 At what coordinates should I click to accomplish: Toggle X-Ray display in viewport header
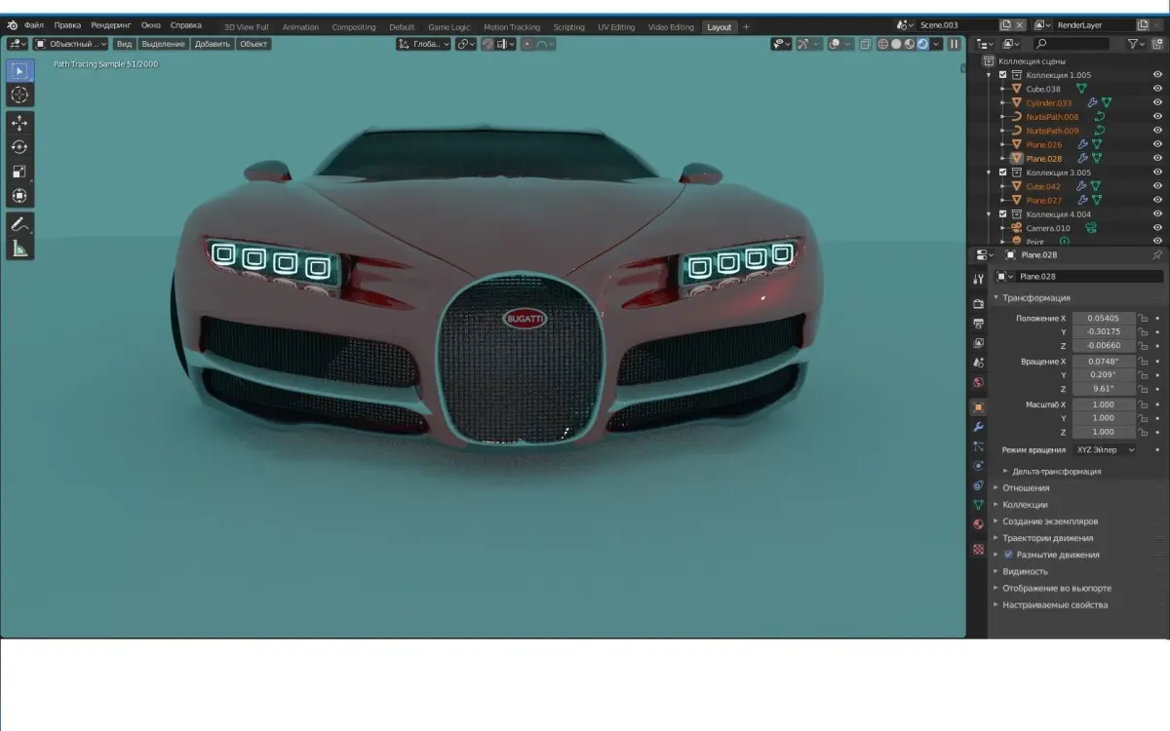[x=865, y=44]
